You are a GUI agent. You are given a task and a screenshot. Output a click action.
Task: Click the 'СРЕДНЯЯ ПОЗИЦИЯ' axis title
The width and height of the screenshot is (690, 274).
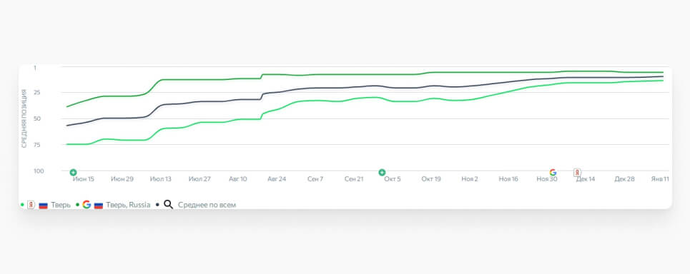pyautogui.click(x=24, y=118)
